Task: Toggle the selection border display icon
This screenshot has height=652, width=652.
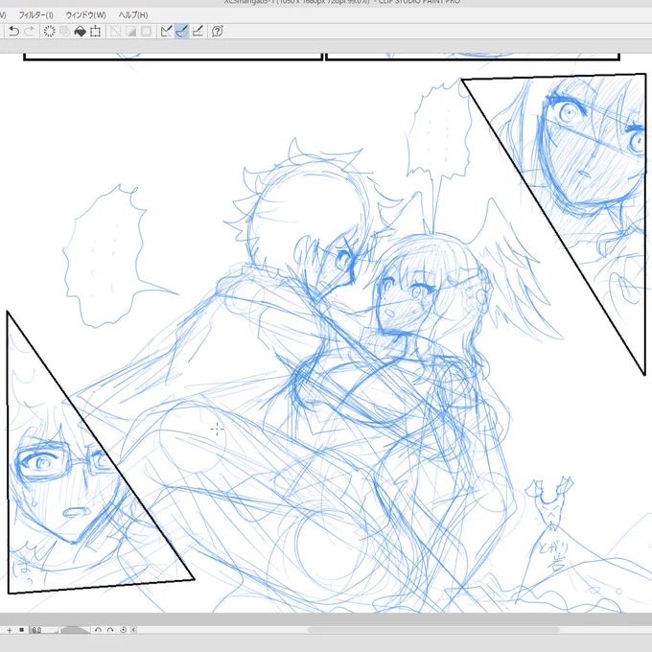Action: click(146, 32)
